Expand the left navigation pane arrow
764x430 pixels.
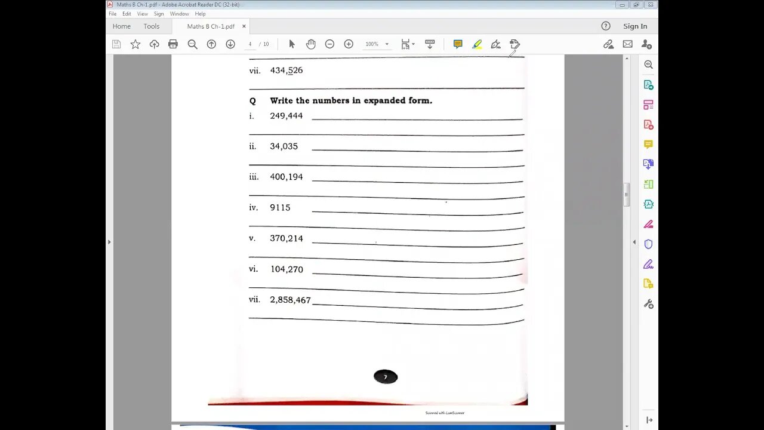click(109, 242)
